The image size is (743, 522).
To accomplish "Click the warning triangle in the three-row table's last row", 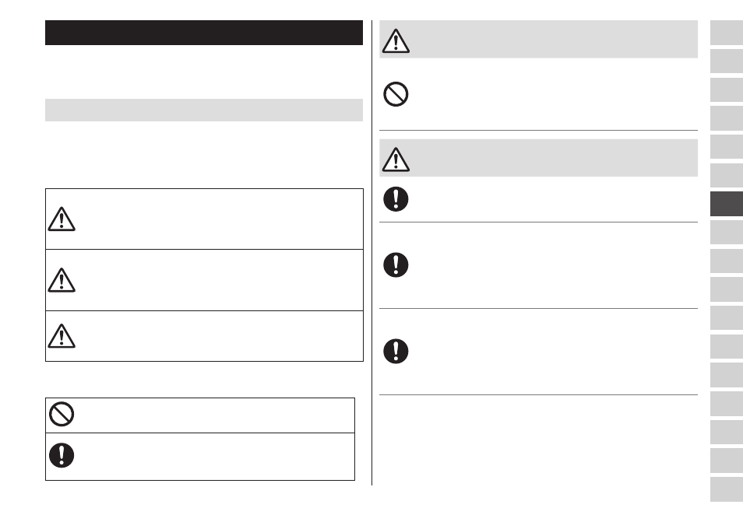I will pos(62,336).
